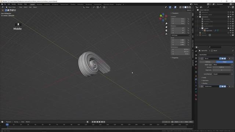Click the Location X field
Image resolution: width=235 pixels, height=132 pixels.
point(178,19)
